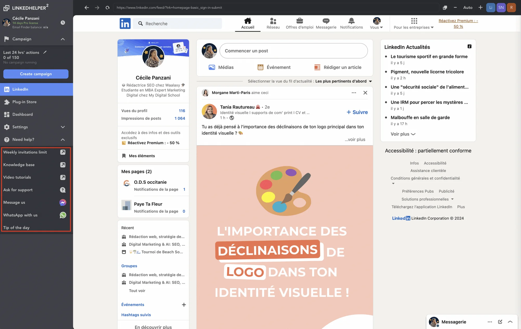
Task: Open Pour les entreprises dropdown
Action: pos(414,23)
